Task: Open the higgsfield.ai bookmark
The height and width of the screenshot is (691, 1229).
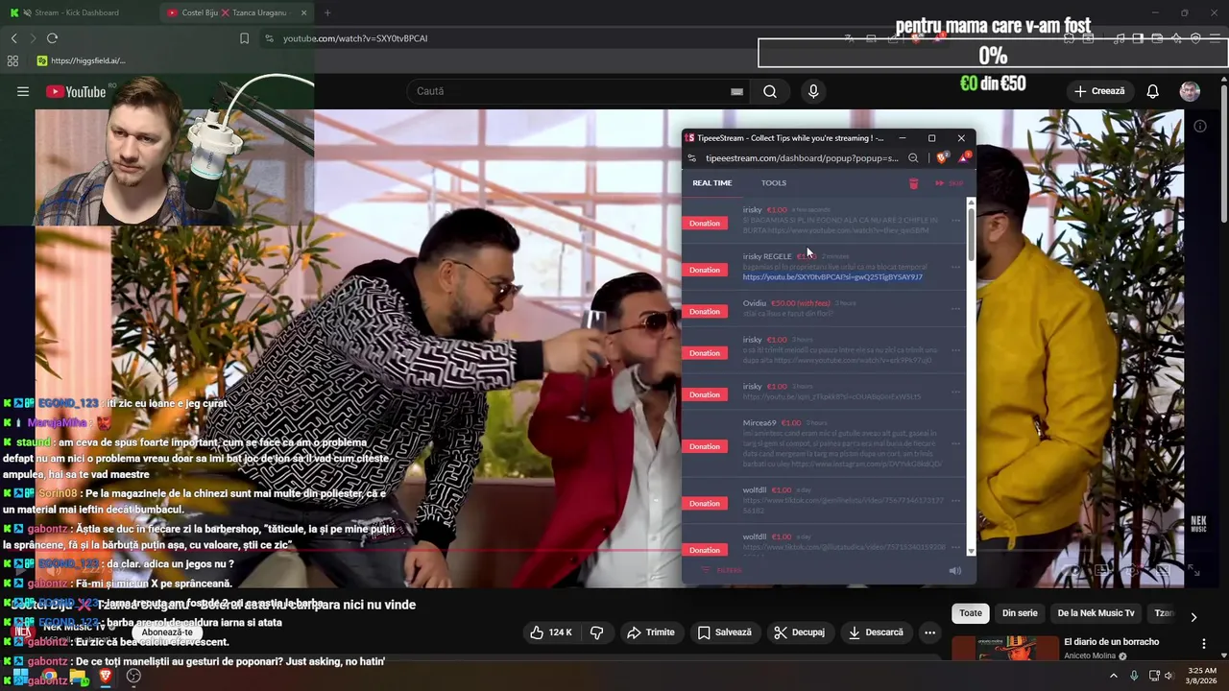Action: [82, 60]
